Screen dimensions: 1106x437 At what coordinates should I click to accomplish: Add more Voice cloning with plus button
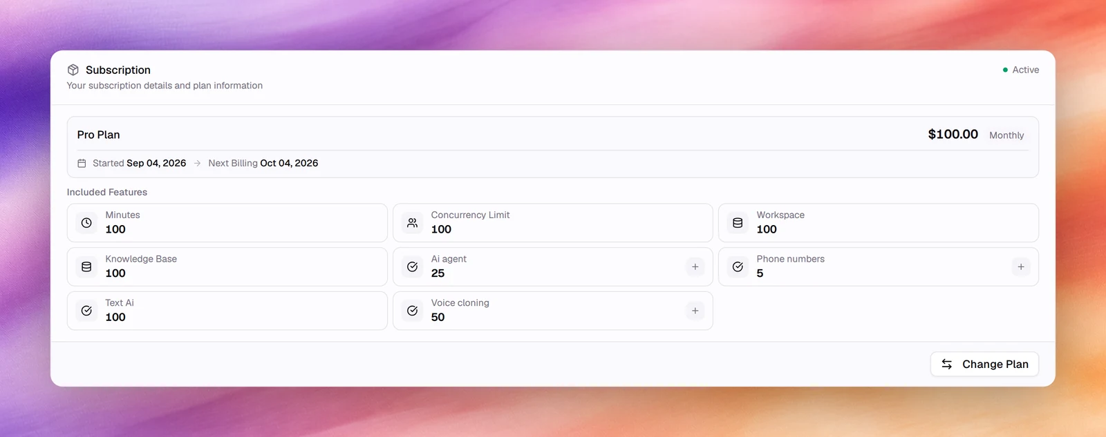tap(695, 311)
